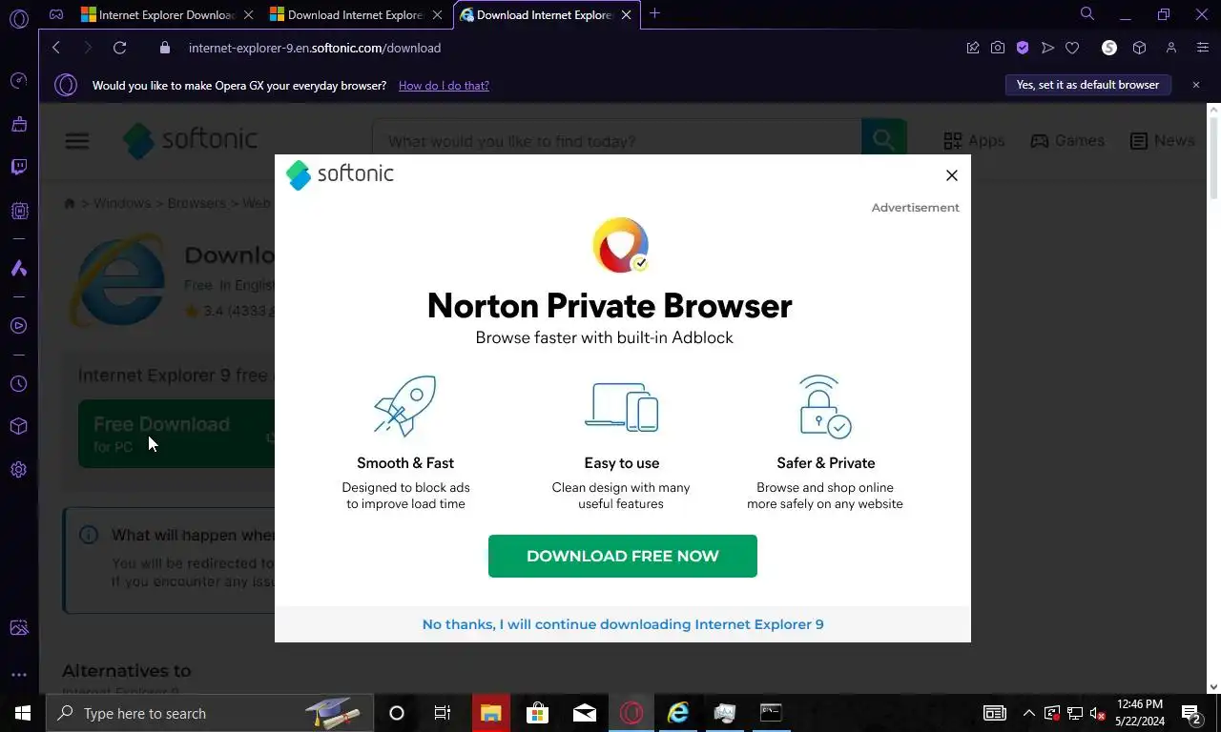The image size is (1221, 732).
Task: Click the 'How do I do that?' link
Action: point(444,86)
